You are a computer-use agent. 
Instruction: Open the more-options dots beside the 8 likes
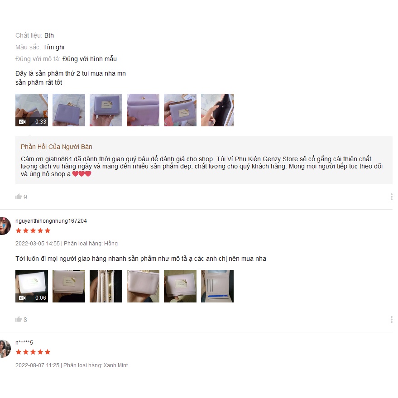tap(391, 319)
